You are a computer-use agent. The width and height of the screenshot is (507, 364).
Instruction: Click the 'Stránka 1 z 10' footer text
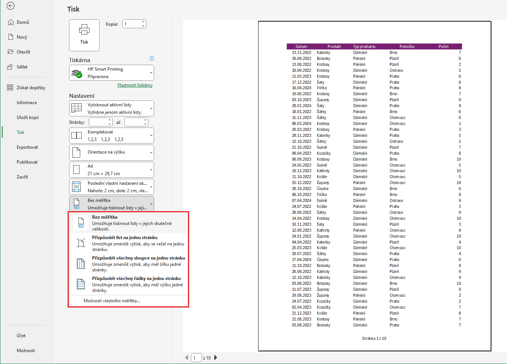[374, 338]
